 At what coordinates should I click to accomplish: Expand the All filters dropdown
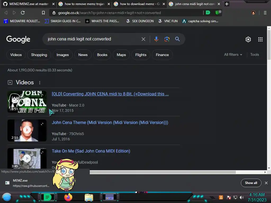[233, 54]
